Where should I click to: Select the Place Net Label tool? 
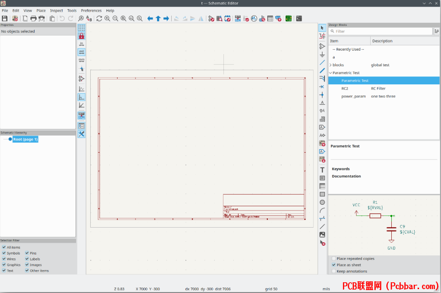coord(322,103)
